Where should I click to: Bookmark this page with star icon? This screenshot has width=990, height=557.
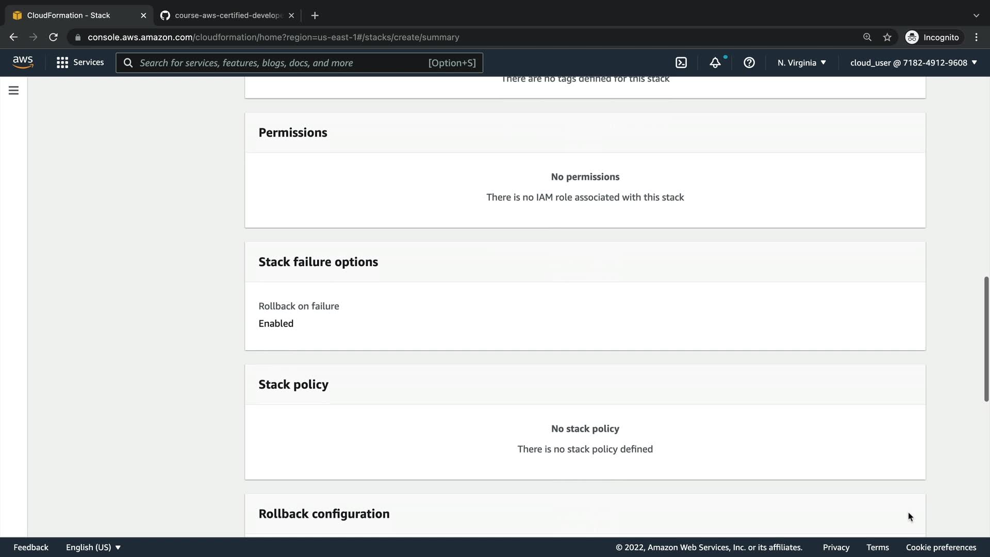887,37
